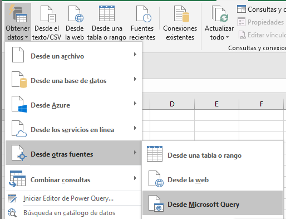Select column F header

point(262,104)
